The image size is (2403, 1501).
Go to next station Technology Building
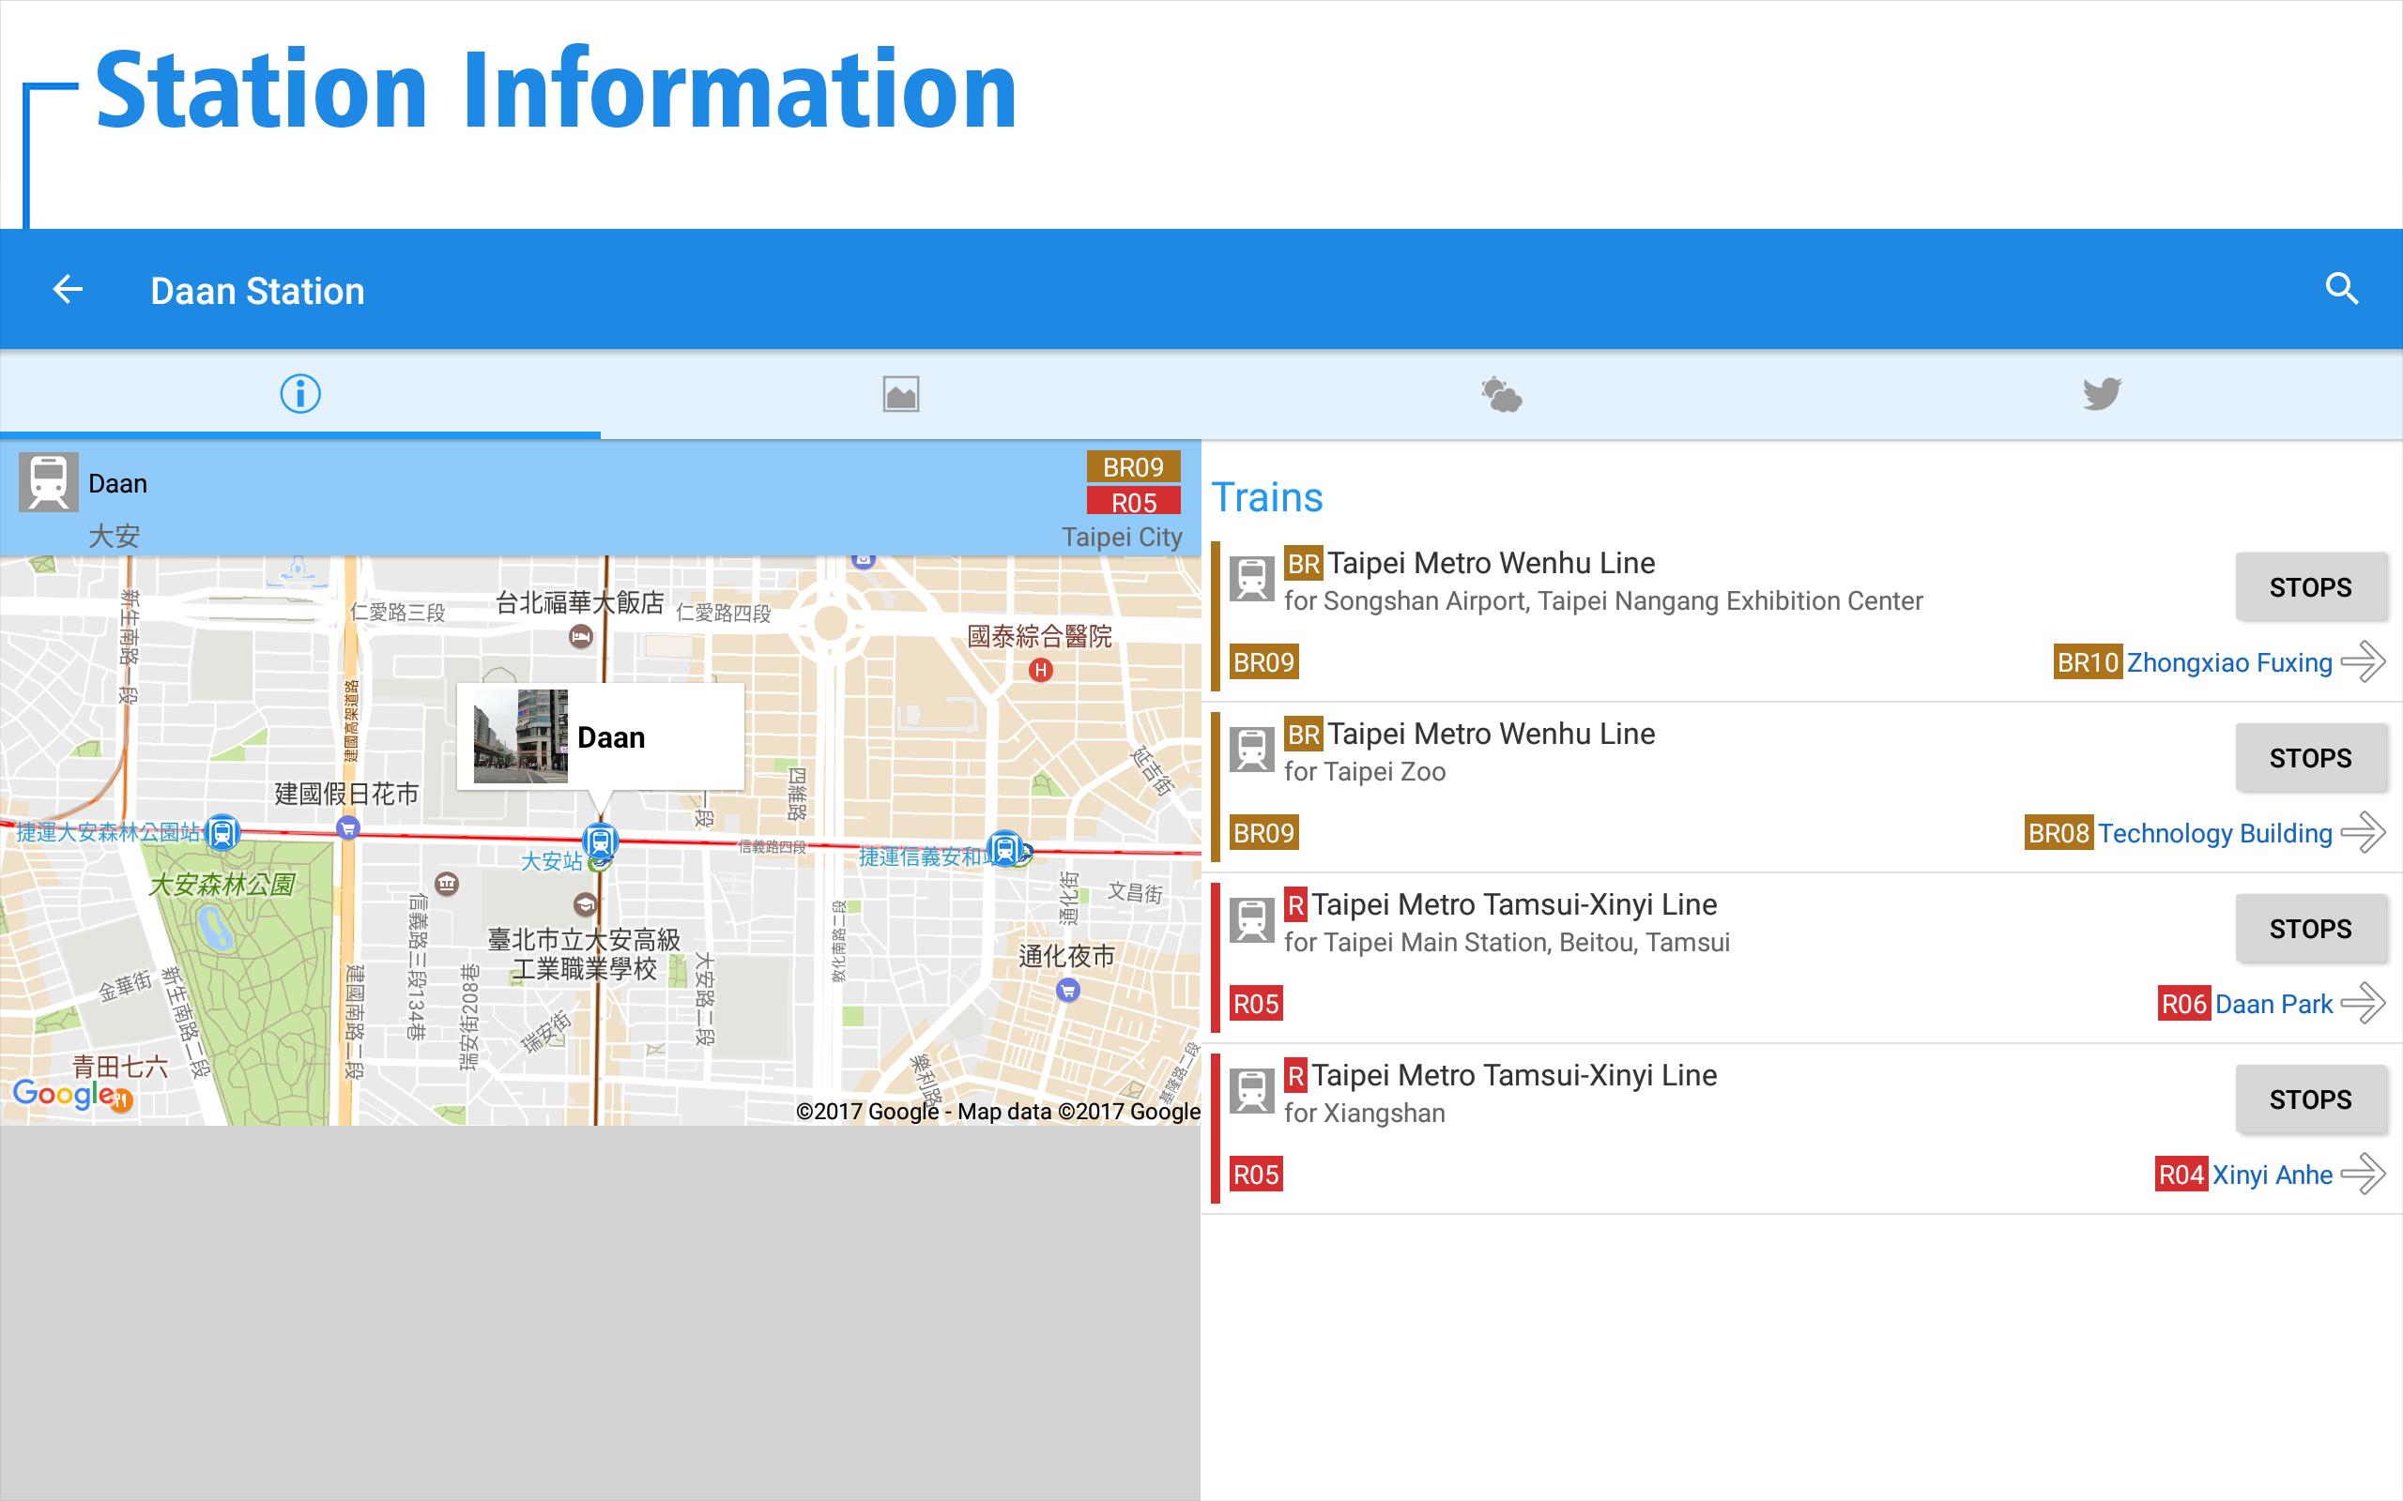[x=2214, y=833]
